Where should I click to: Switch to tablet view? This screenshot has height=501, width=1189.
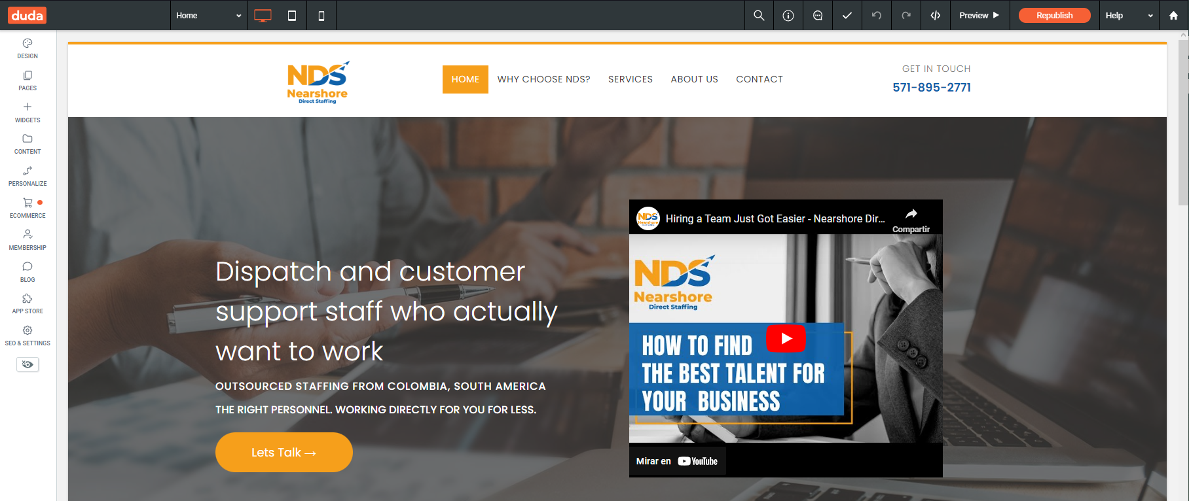292,16
